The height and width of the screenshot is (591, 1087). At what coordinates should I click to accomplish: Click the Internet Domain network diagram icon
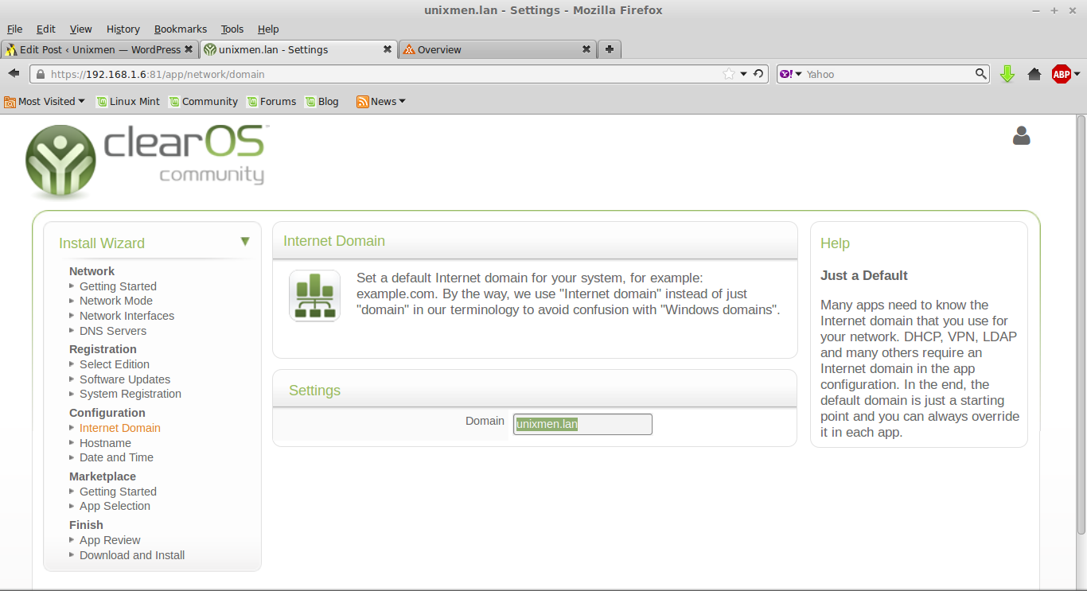coord(314,296)
